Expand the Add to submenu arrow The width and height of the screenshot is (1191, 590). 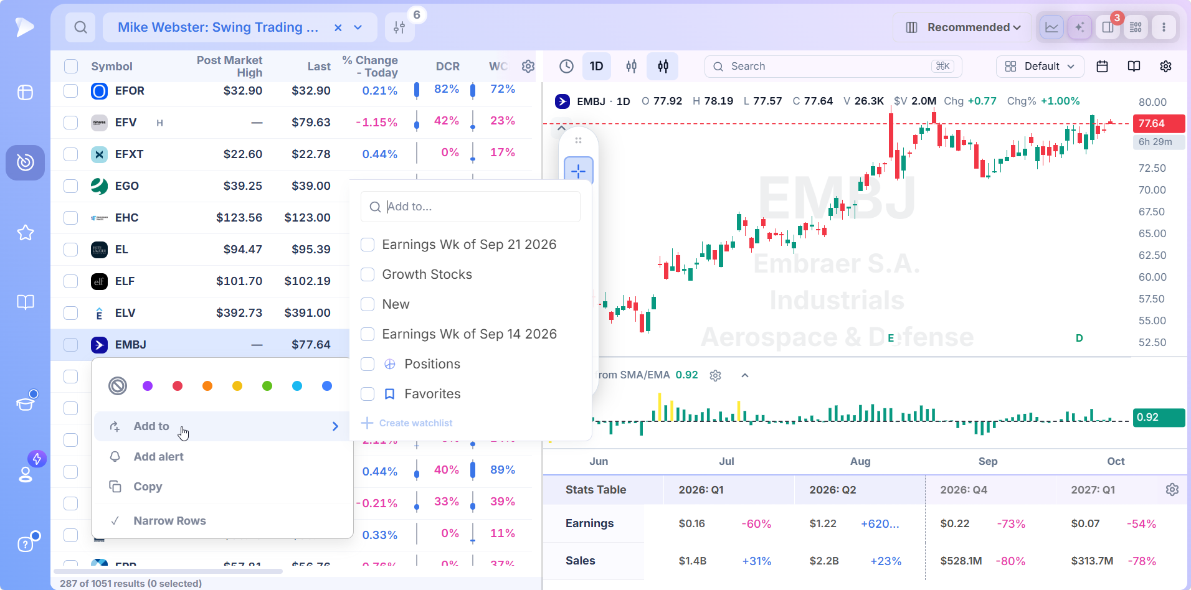[x=335, y=426]
